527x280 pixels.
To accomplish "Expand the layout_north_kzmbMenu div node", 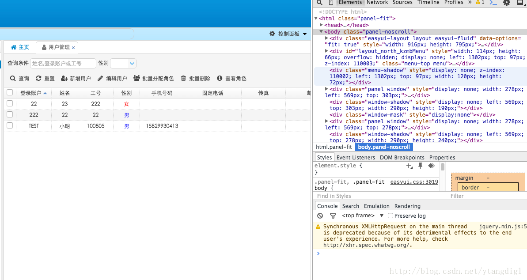I will 326,51.
